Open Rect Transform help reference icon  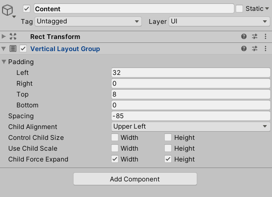[244, 37]
